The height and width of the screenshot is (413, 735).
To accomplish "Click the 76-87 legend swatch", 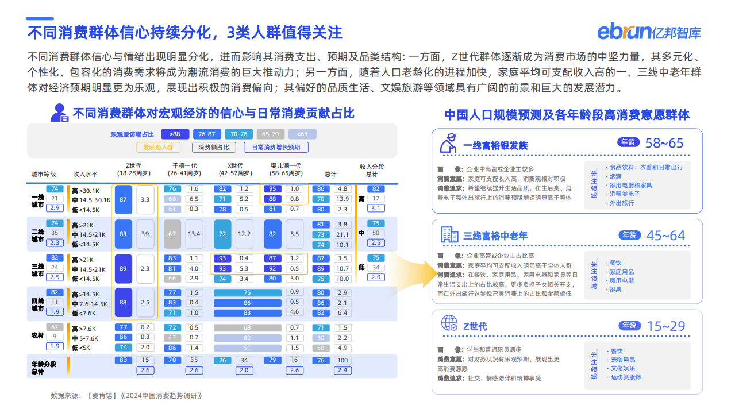I will click(206, 134).
